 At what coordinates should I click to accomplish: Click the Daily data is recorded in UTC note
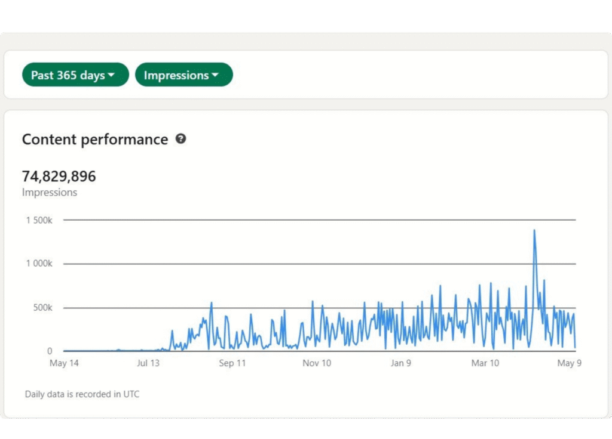[x=82, y=394]
